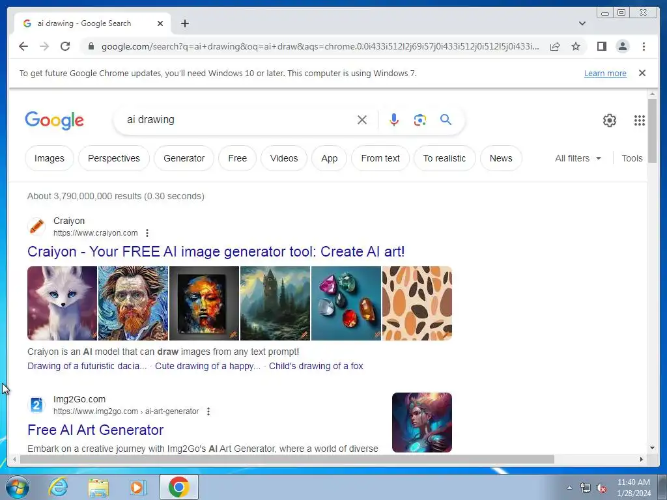Open 'Drawing of a futuristic dacia...' link
This screenshot has height=500, width=667.
(x=87, y=366)
